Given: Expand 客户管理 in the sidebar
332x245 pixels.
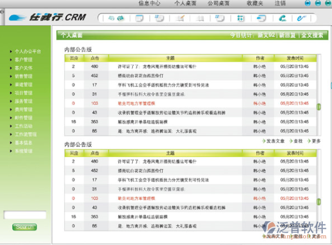Looking at the screenshot, I should coord(23,59).
